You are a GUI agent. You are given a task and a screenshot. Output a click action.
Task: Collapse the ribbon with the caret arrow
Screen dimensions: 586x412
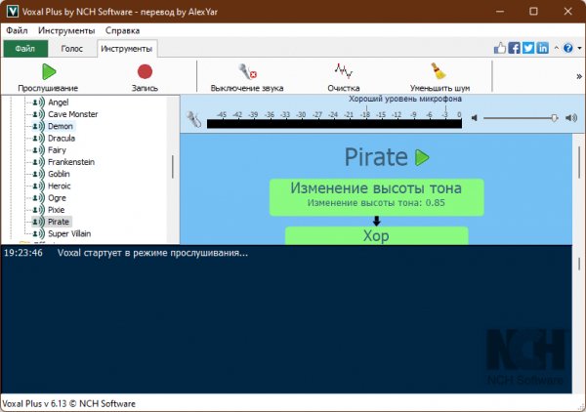(556, 48)
